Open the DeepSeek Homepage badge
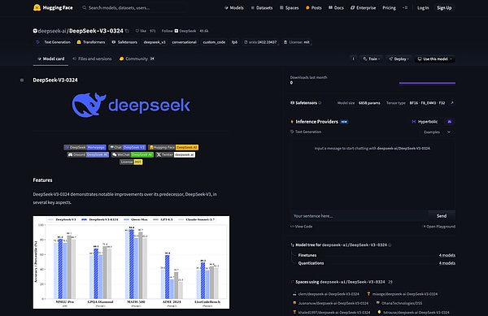This screenshot has height=316, width=488. point(85,147)
